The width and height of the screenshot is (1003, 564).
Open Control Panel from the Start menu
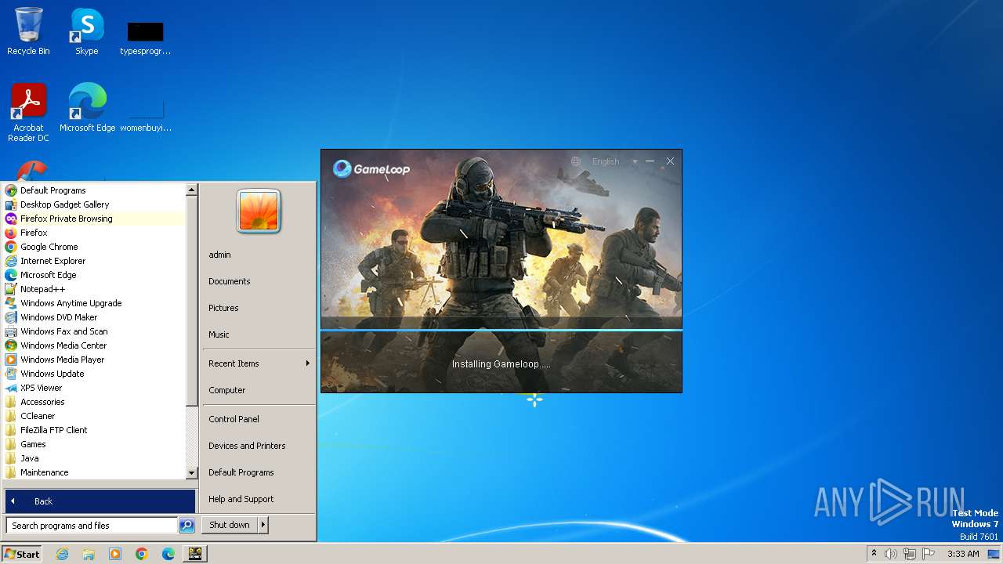tap(258, 419)
